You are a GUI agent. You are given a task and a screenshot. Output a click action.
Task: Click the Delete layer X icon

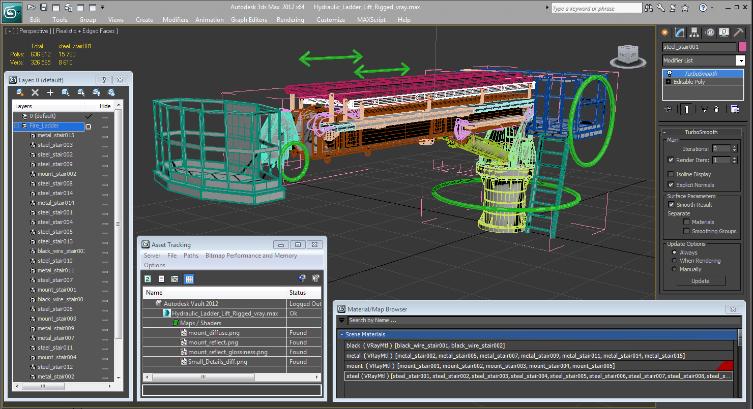pyautogui.click(x=35, y=92)
